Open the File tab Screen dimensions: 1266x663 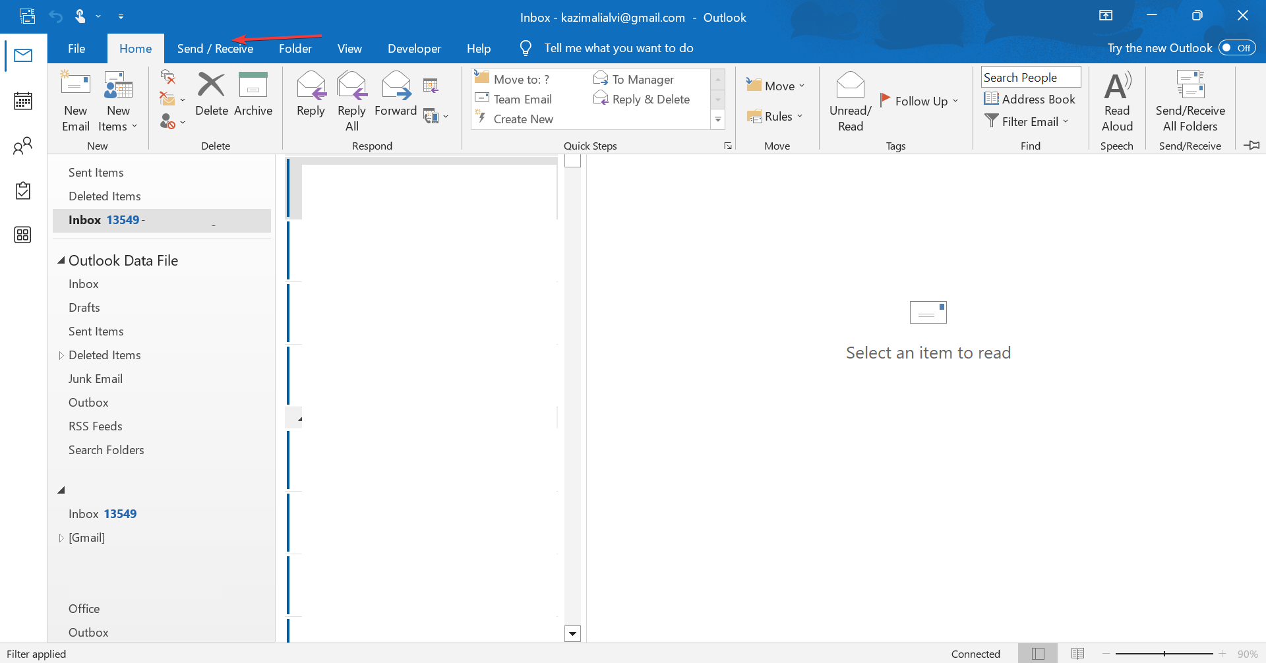pyautogui.click(x=76, y=48)
